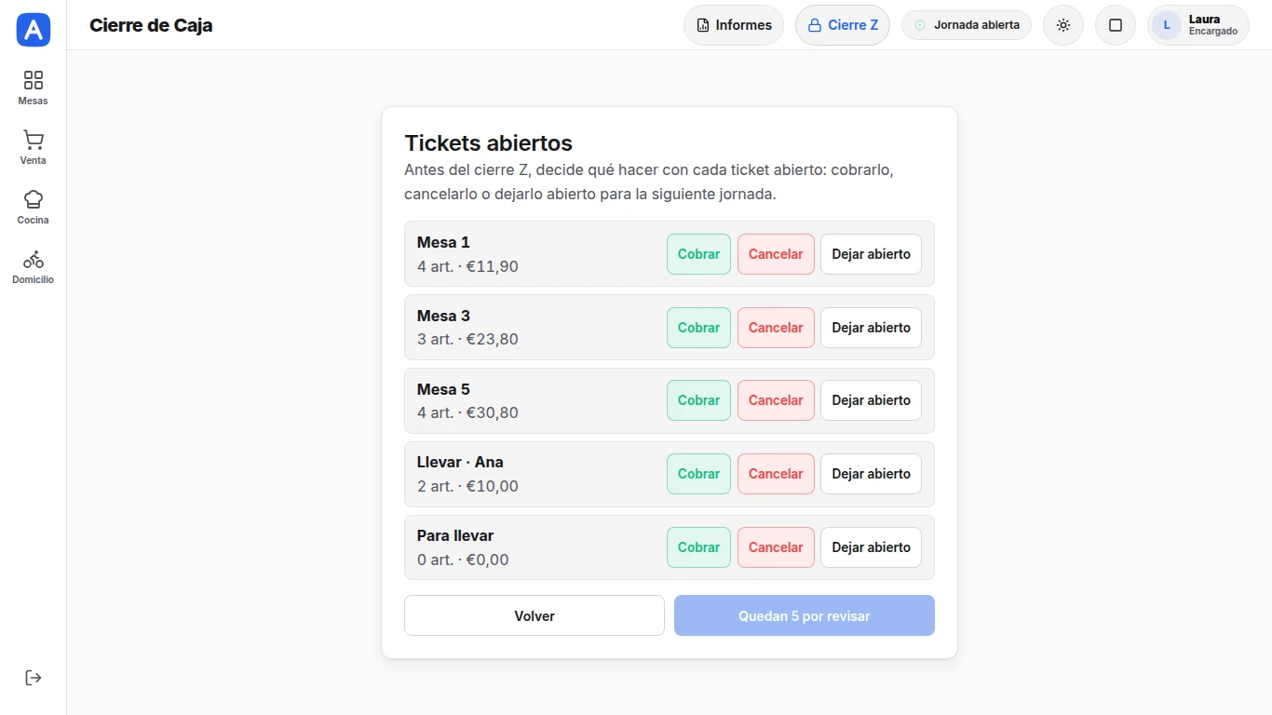Click the Cierre Z button
1272x715 pixels.
tap(843, 25)
